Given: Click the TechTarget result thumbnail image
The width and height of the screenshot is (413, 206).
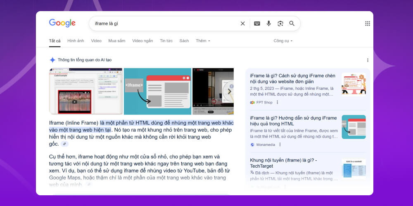Looking at the screenshot, I should pyautogui.click(x=354, y=169).
